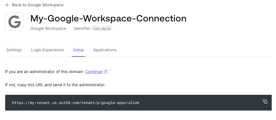
Task: Switch to the Login Experience tab
Action: point(47,50)
